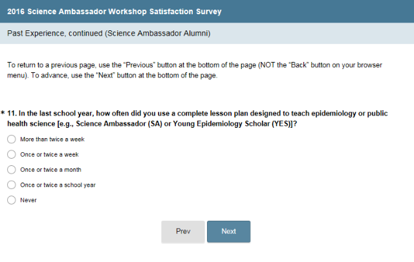Viewport: 414px width, 262px height.
Task: Pick the "Once or twice a month" radio circle
Action: 11,170
